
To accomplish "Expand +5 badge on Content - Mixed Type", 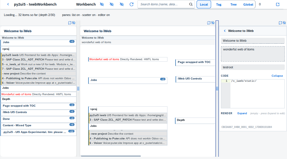I will click(72, 125).
